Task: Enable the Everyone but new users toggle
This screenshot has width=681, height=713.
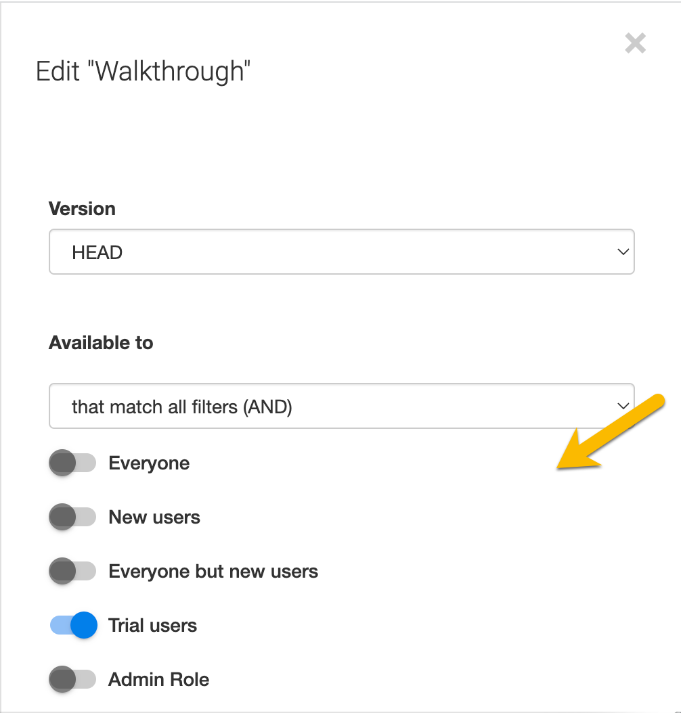Action: (x=72, y=572)
